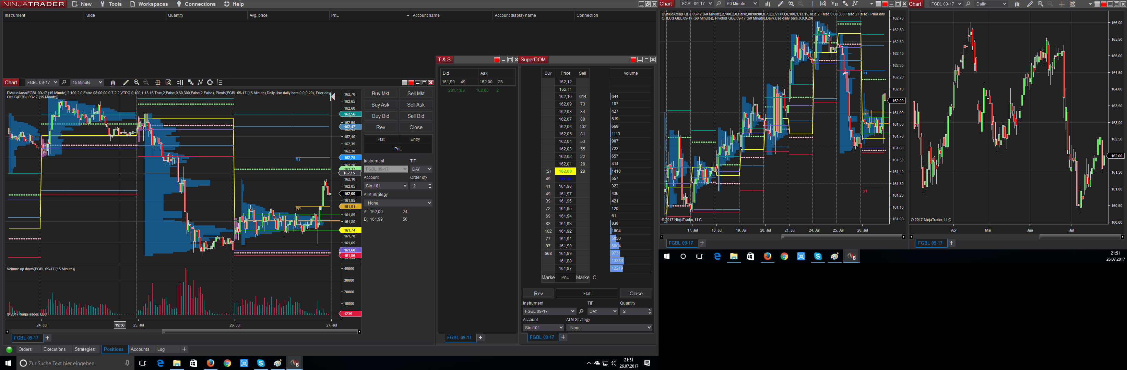Image resolution: width=1127 pixels, height=370 pixels.
Task: Open Chart Trader ATM Strategy dropdown
Action: (x=398, y=203)
